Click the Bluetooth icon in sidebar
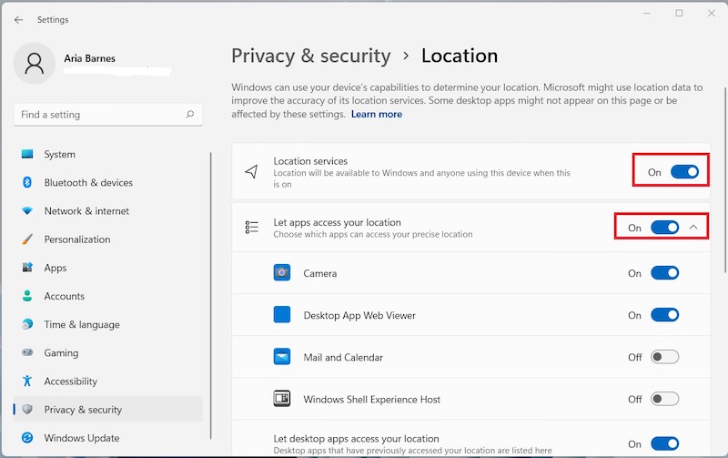728x458 pixels. coord(27,182)
